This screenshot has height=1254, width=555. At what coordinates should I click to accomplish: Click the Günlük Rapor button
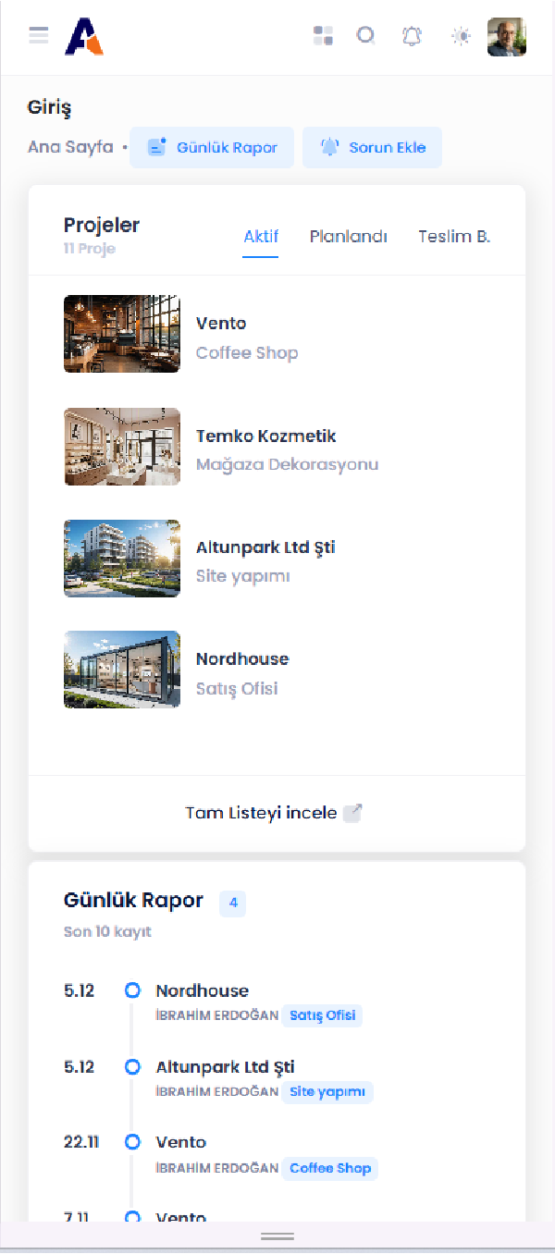click(212, 148)
